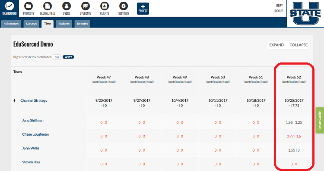324x171 pixels.
Task: Click the Team column header
Action: (x=18, y=72)
